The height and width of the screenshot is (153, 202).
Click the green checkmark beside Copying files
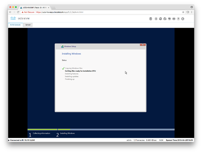pyautogui.click(x=63, y=68)
